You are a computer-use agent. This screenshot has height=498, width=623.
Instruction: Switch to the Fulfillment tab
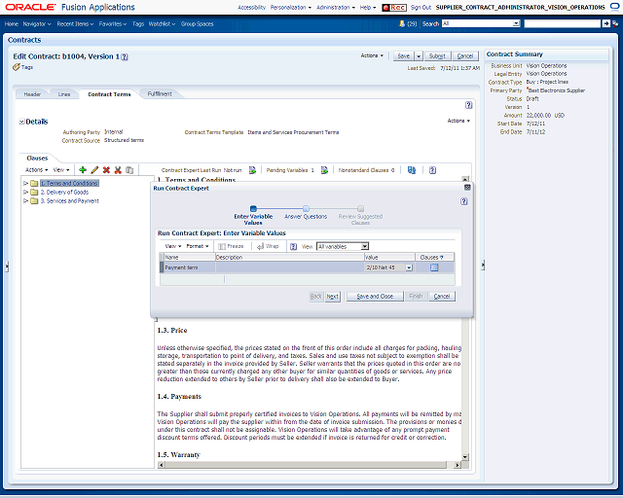pos(160,93)
